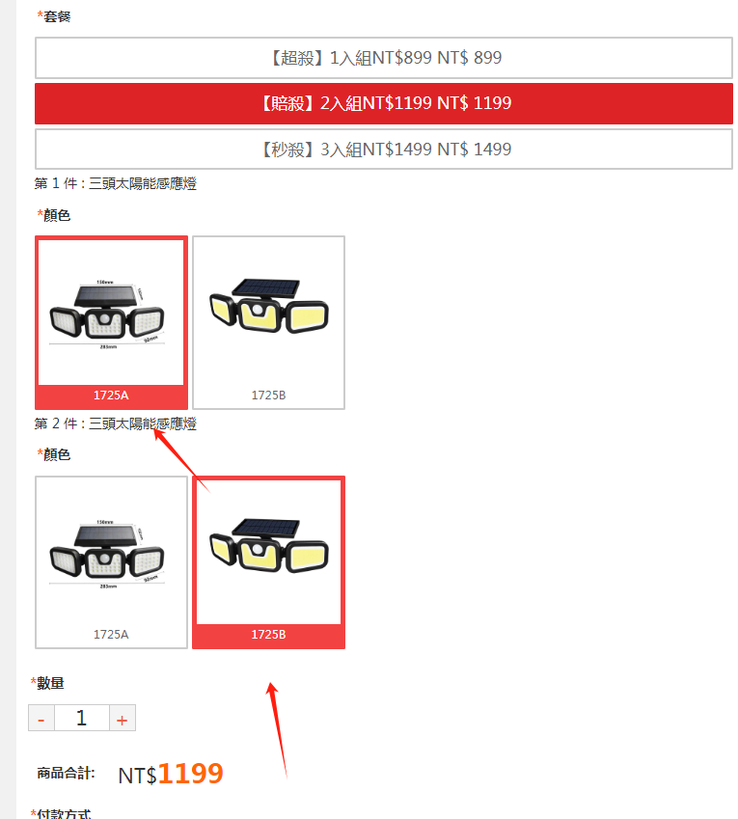Choose 1725A lamp image for second item
The image size is (738, 819).
(111, 552)
